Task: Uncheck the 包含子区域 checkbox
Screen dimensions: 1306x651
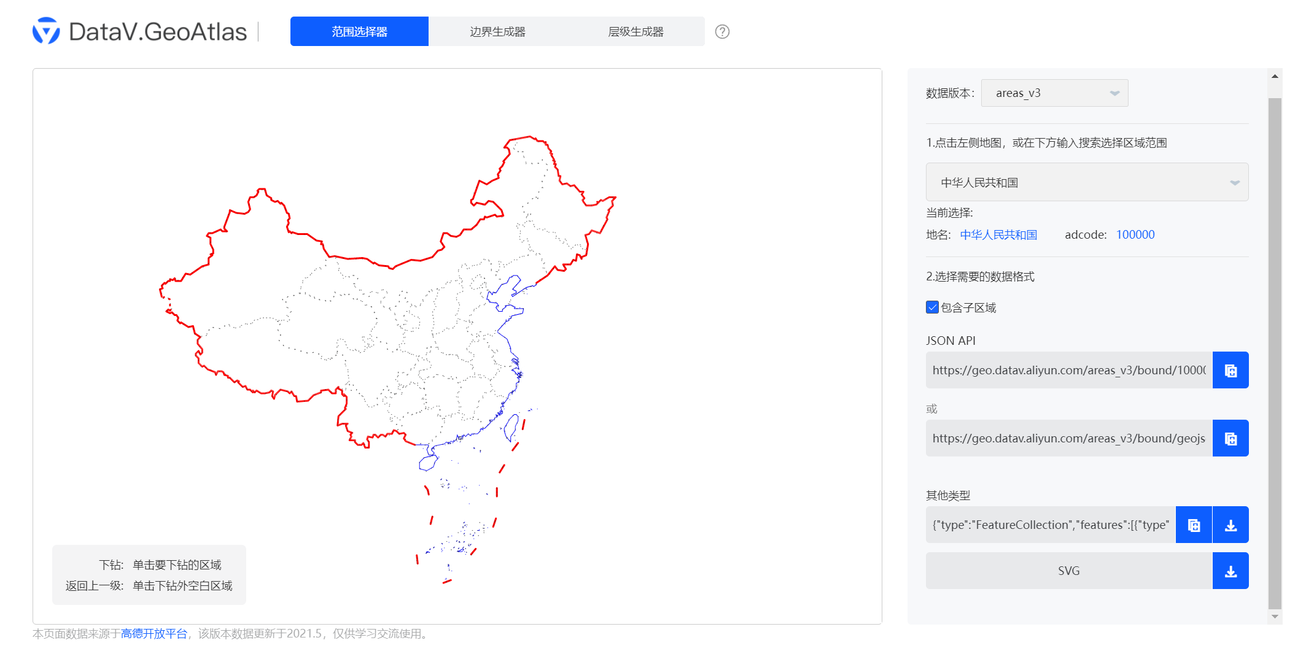Action: pyautogui.click(x=932, y=307)
